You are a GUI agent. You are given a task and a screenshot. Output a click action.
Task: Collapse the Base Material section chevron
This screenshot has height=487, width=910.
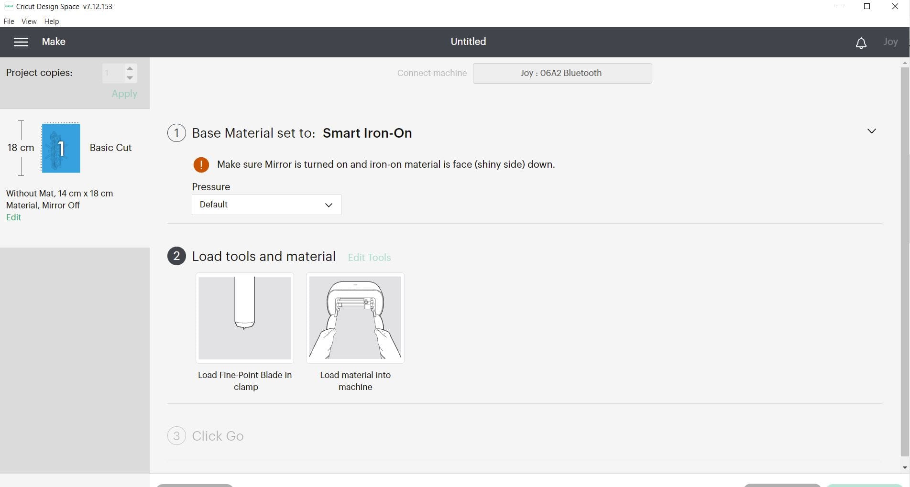pyautogui.click(x=871, y=131)
